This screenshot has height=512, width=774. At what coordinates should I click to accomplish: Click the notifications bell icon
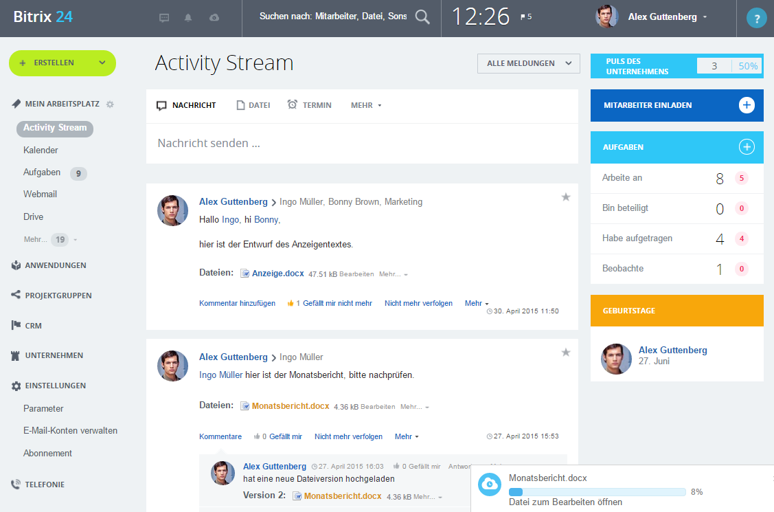click(187, 18)
